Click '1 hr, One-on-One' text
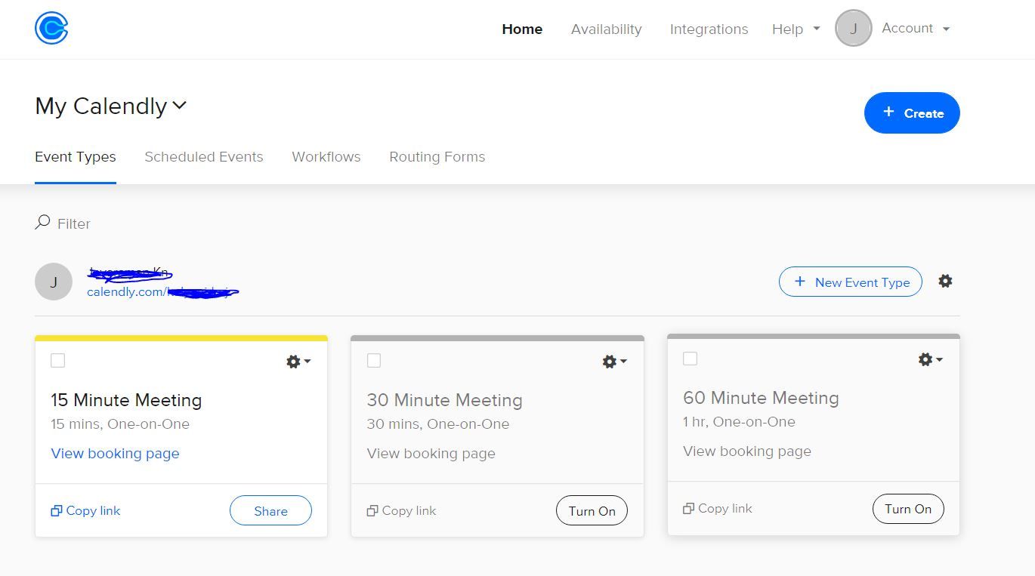The height and width of the screenshot is (576, 1035). [x=739, y=422]
